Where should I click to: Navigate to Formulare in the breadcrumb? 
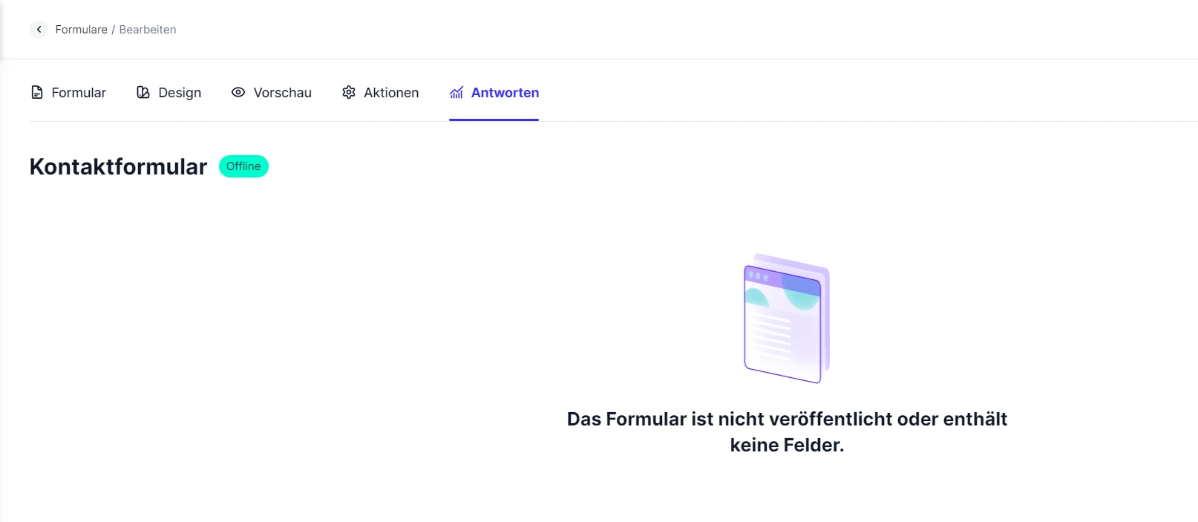click(81, 30)
